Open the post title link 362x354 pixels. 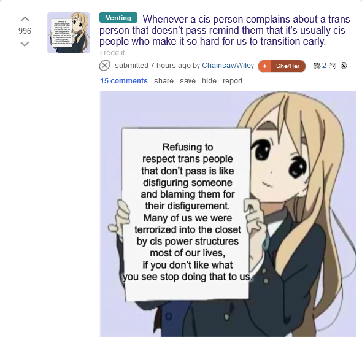[225, 31]
